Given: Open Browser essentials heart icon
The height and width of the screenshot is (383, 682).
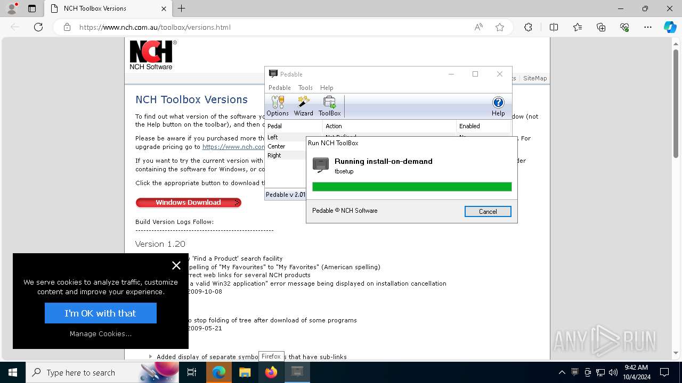Looking at the screenshot, I should [624, 27].
